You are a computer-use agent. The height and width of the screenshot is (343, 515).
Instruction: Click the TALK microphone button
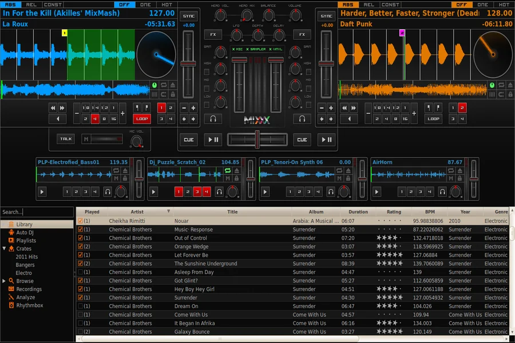[x=66, y=139]
